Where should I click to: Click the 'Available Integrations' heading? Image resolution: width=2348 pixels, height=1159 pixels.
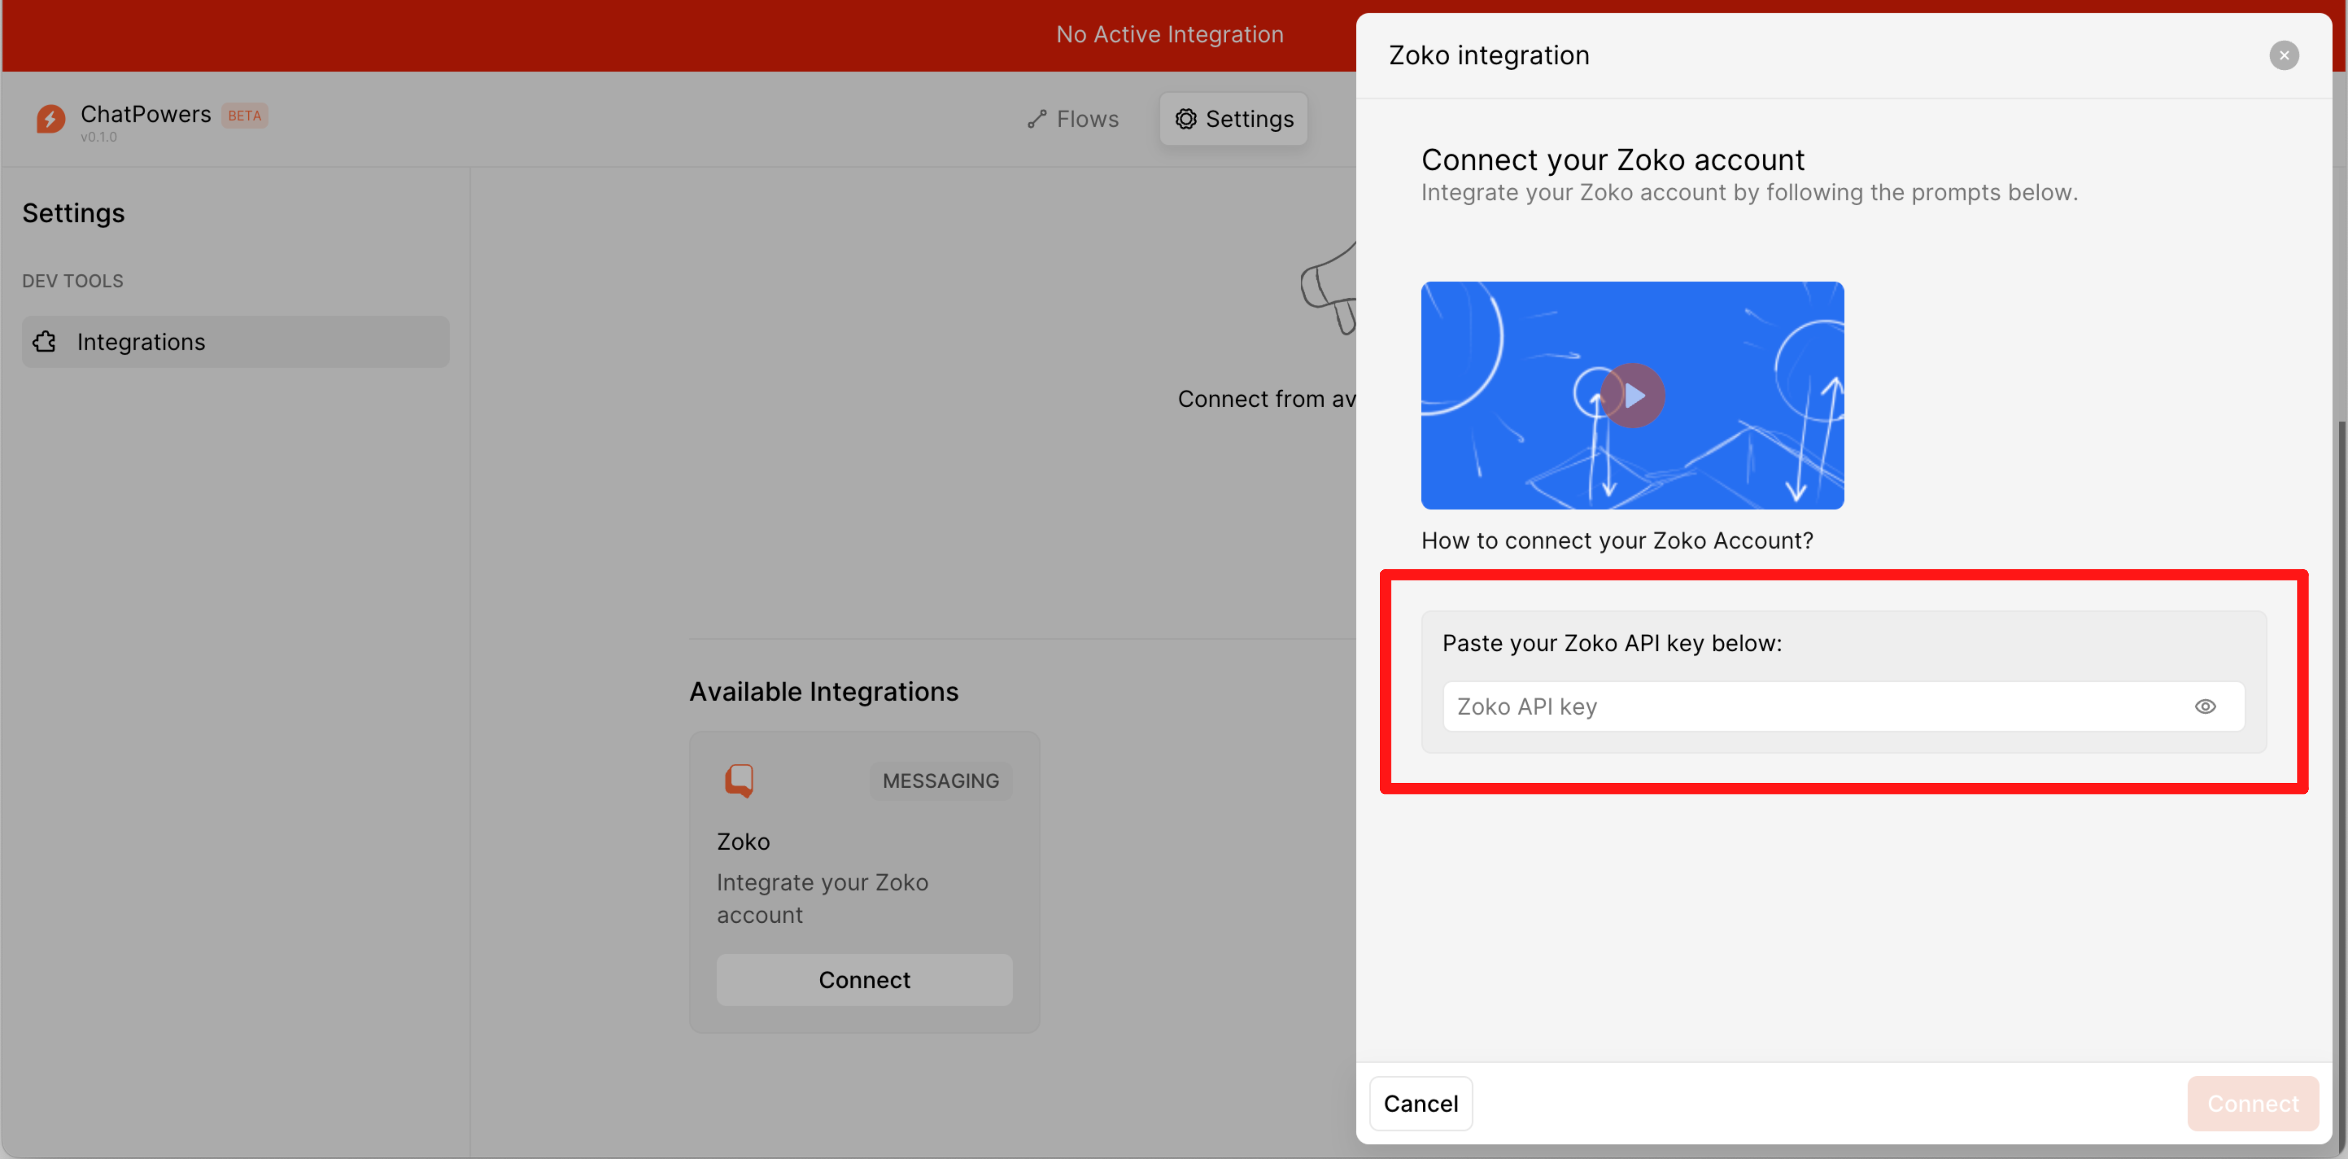(x=823, y=692)
